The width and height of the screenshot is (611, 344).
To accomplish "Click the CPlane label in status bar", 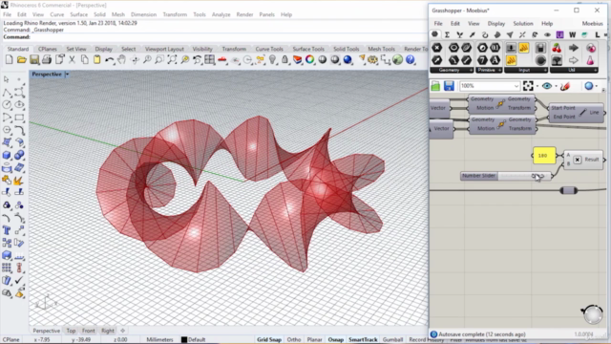I will (11, 340).
